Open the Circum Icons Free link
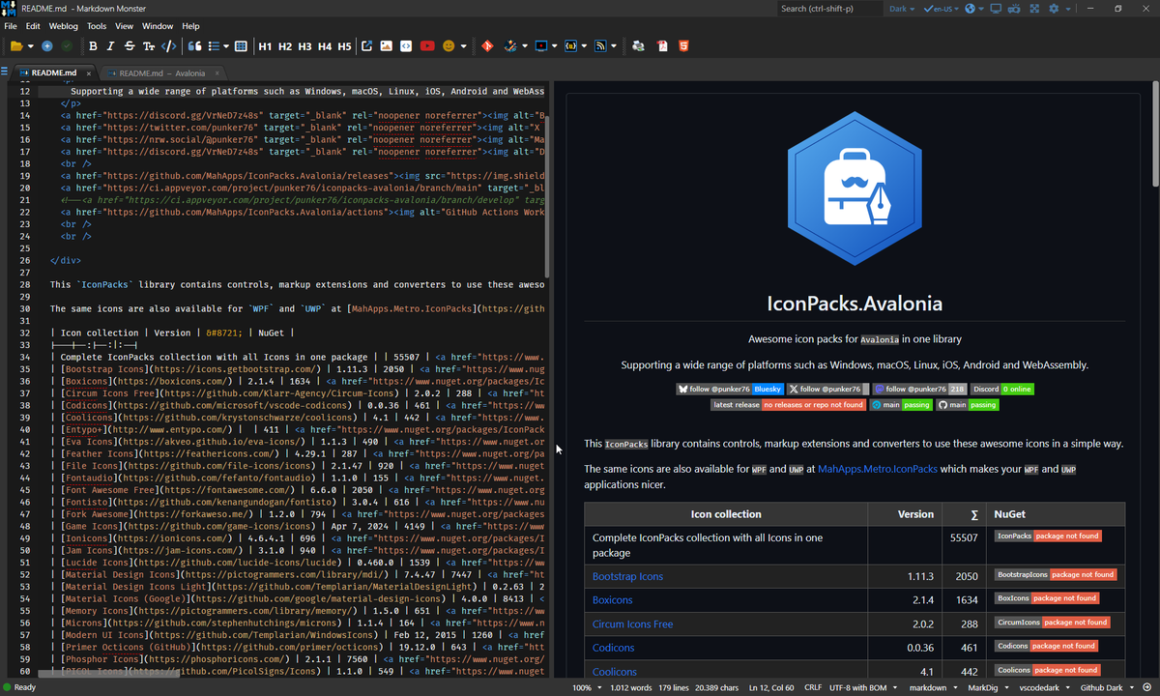This screenshot has width=1160, height=696. 632,624
